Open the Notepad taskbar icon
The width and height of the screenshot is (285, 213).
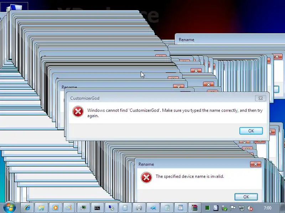point(167,208)
